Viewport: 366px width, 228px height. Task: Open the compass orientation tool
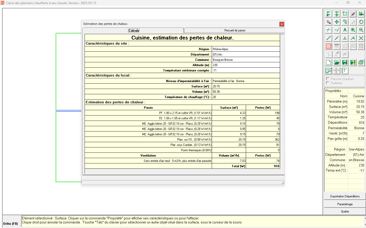point(353,14)
